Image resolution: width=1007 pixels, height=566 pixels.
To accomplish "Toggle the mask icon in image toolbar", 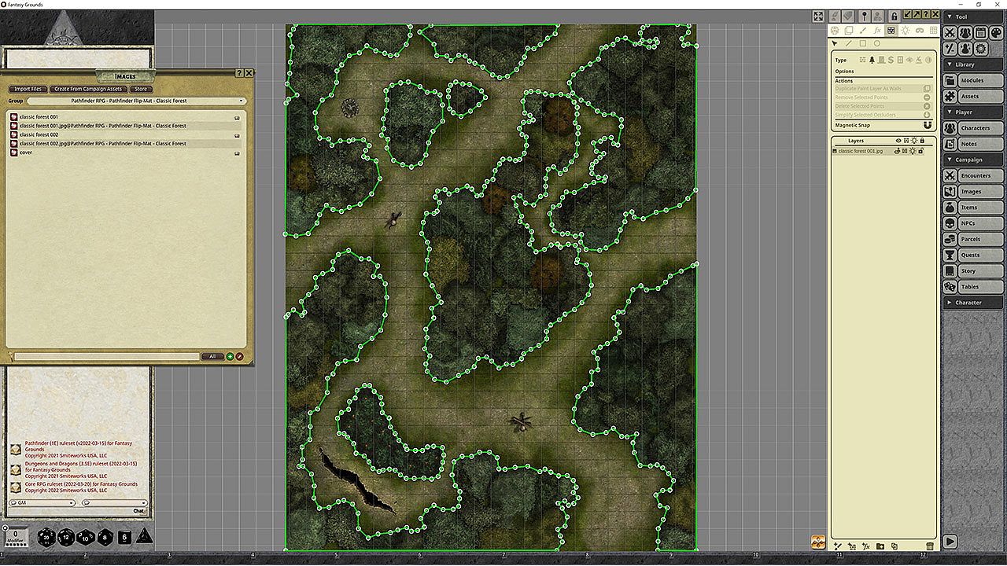I will pos(920,30).
